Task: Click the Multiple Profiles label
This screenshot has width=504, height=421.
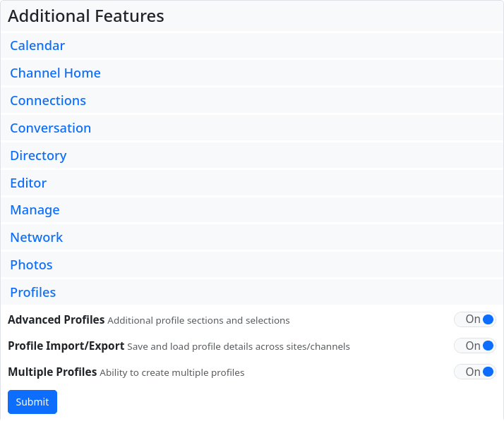Action: tap(52, 372)
